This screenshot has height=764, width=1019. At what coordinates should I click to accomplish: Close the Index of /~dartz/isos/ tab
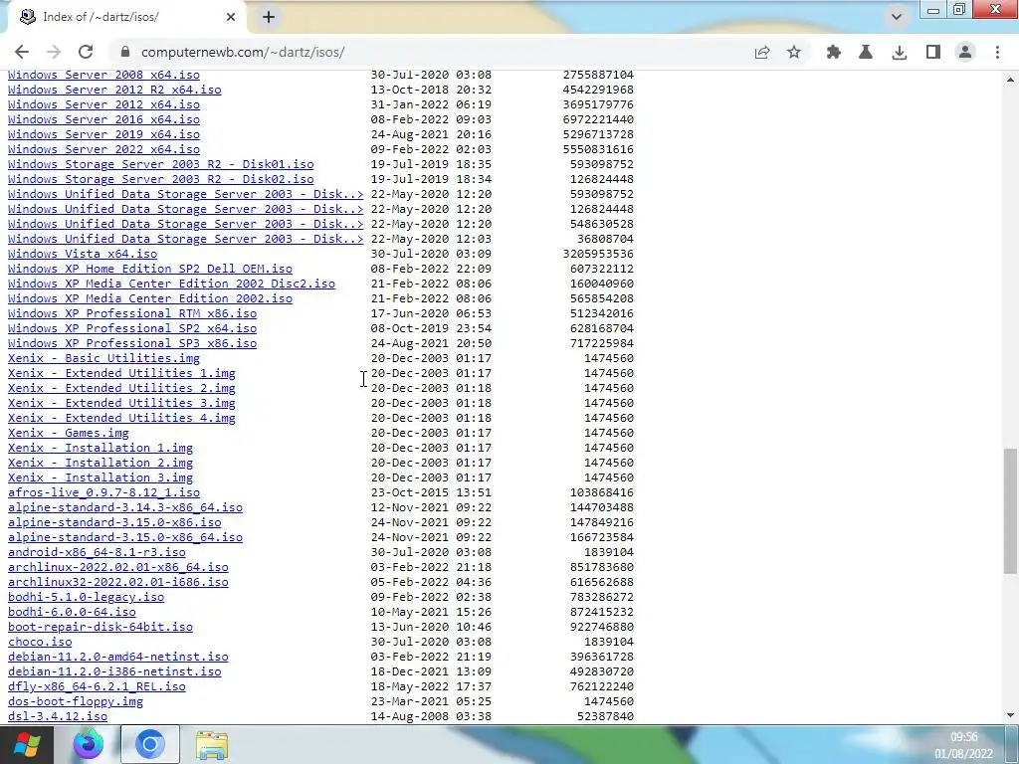[231, 17]
